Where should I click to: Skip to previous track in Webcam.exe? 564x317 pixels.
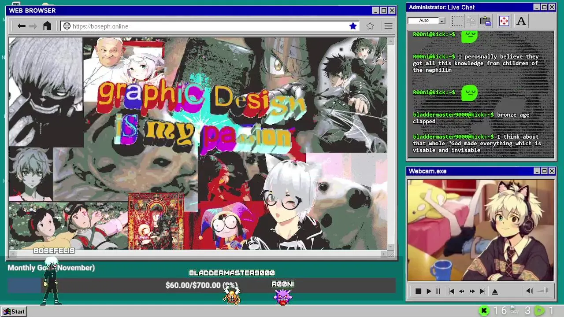[451, 291]
